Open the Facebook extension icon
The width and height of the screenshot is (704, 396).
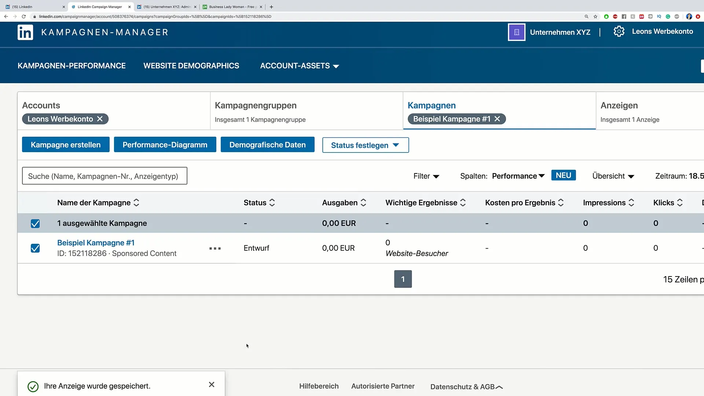[x=624, y=16]
